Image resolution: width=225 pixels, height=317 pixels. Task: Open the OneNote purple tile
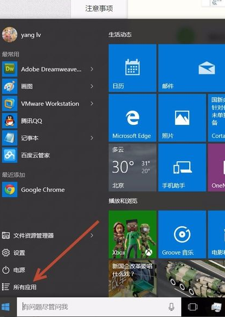pyautogui.click(x=216, y=168)
